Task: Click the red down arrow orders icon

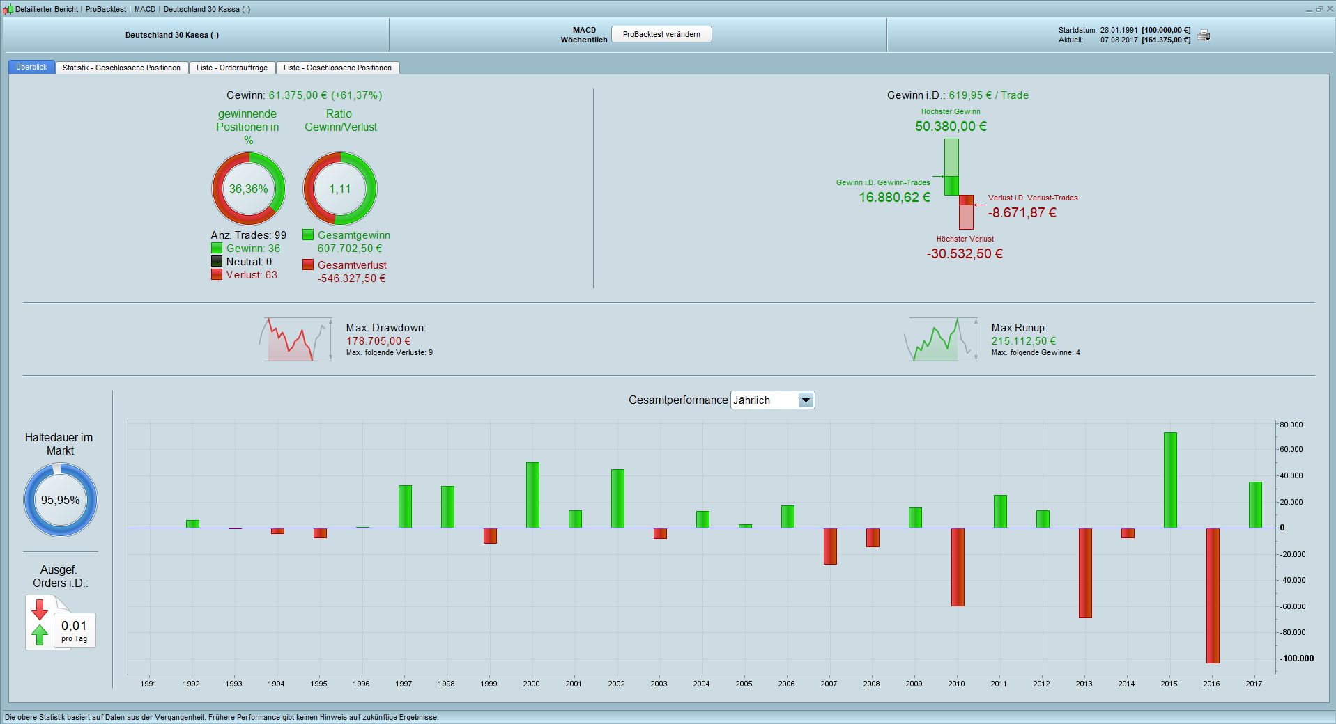Action: coord(40,610)
